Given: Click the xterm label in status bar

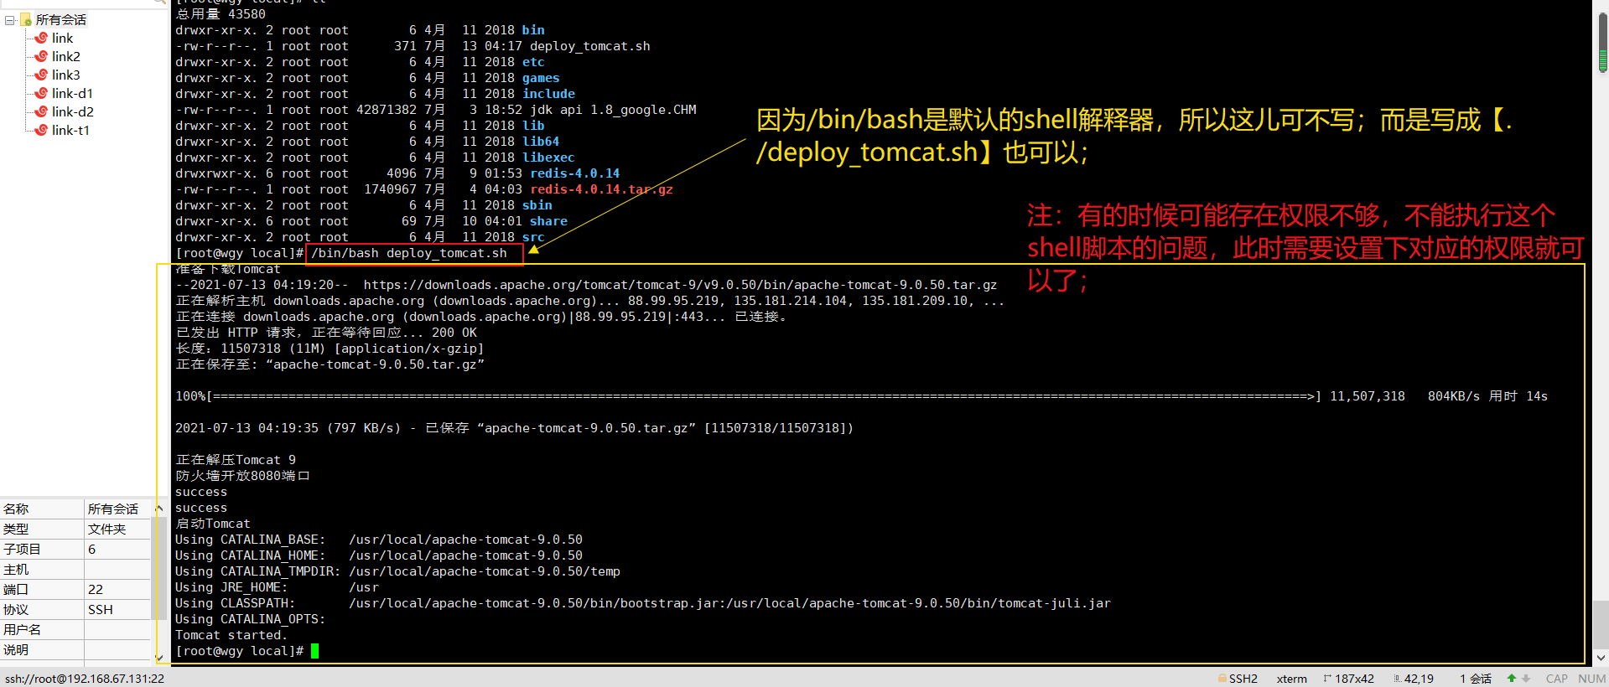Looking at the screenshot, I should [x=1291, y=679].
